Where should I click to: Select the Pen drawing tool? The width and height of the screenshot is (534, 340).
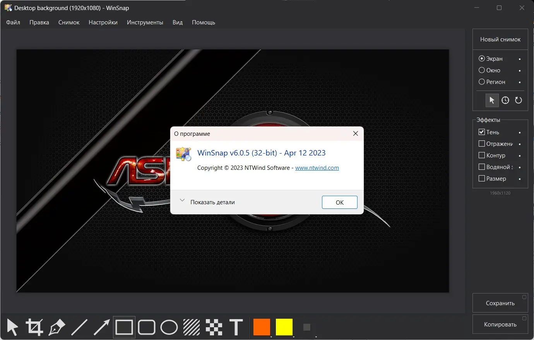tap(57, 327)
